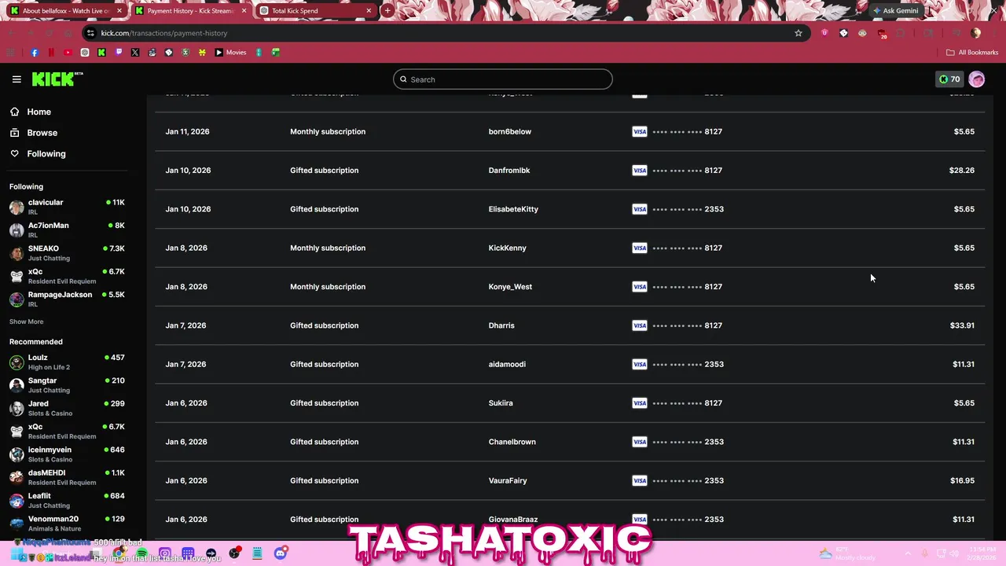Click the address bar URL
Image resolution: width=1006 pixels, height=566 pixels.
tap(164, 33)
